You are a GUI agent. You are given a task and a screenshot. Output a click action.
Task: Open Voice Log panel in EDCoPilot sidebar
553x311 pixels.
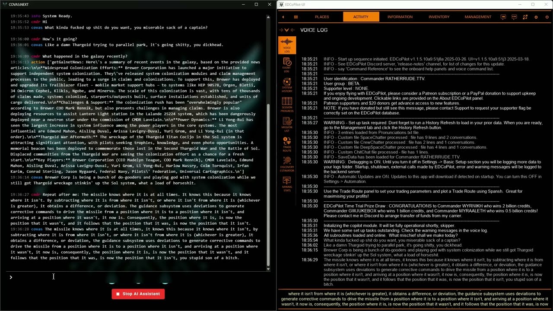[287, 45]
